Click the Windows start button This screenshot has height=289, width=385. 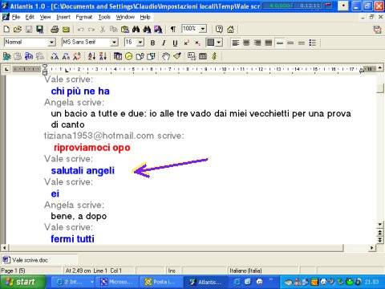(22, 282)
